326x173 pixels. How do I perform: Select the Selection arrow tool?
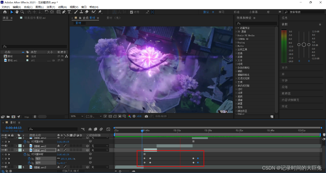coord(12,12)
